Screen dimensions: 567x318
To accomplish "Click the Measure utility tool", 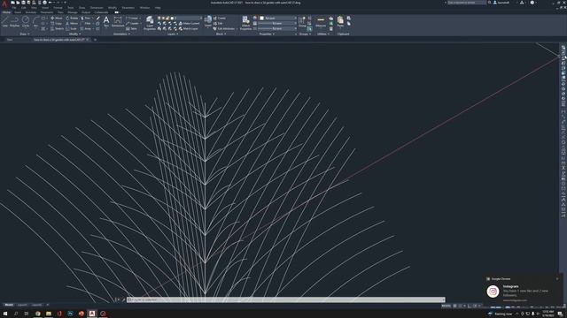I will (321, 21).
